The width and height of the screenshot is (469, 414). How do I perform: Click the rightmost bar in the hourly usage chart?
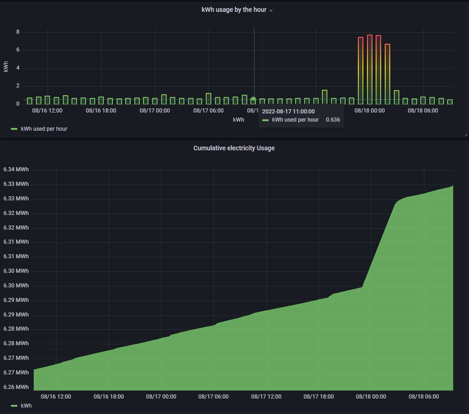coord(450,102)
